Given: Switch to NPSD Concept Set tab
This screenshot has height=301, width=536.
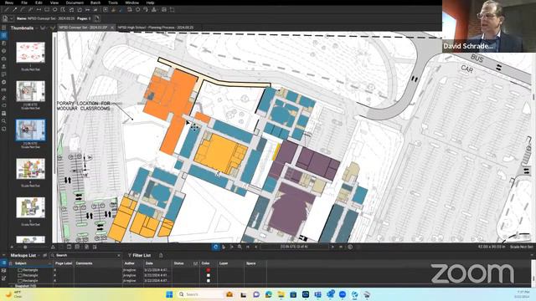Looking at the screenshot, I should click(82, 28).
